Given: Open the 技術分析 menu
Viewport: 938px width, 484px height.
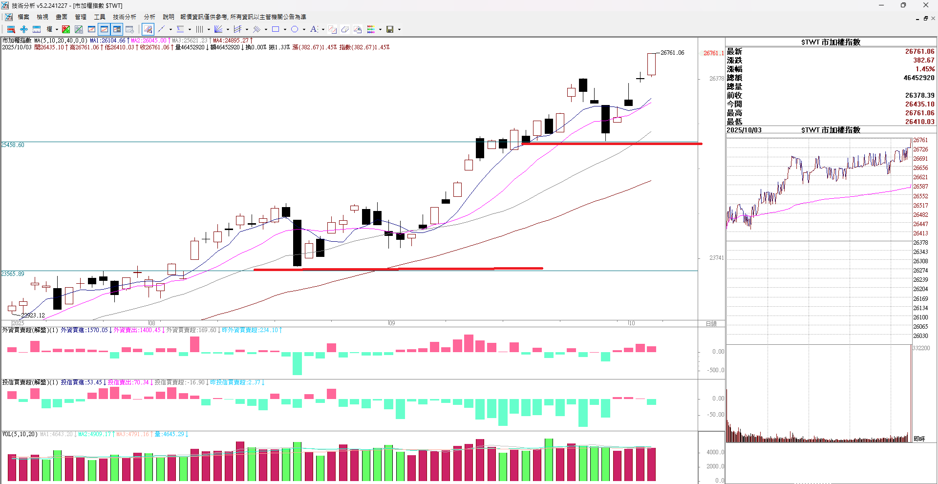Looking at the screenshot, I should tap(125, 17).
